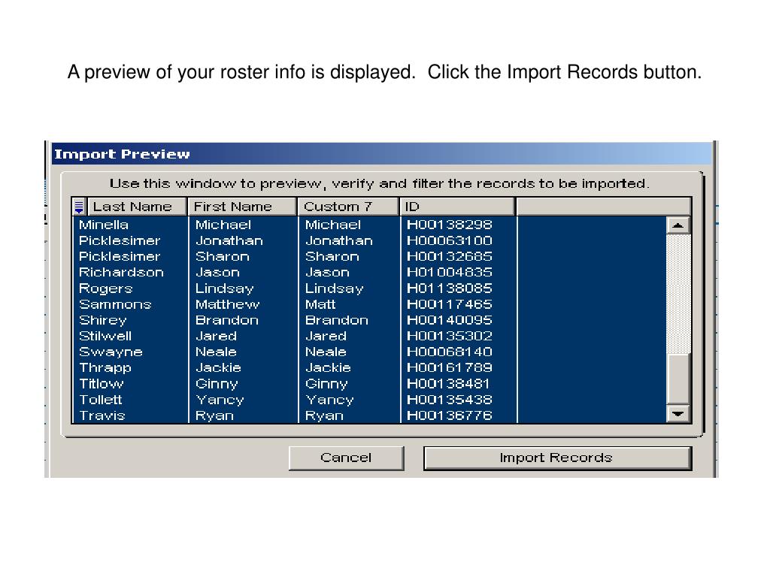
Task: Click first name Matthew in Sammons row
Action: click(227, 304)
